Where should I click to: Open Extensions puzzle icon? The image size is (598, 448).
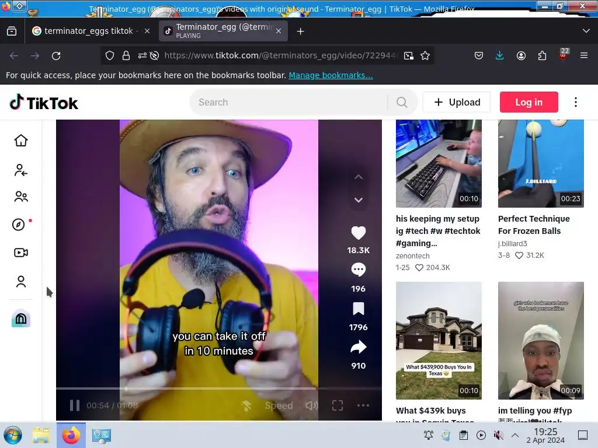pos(542,55)
